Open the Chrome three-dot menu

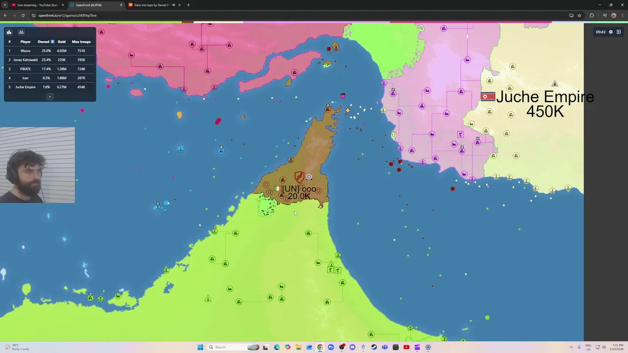click(622, 15)
